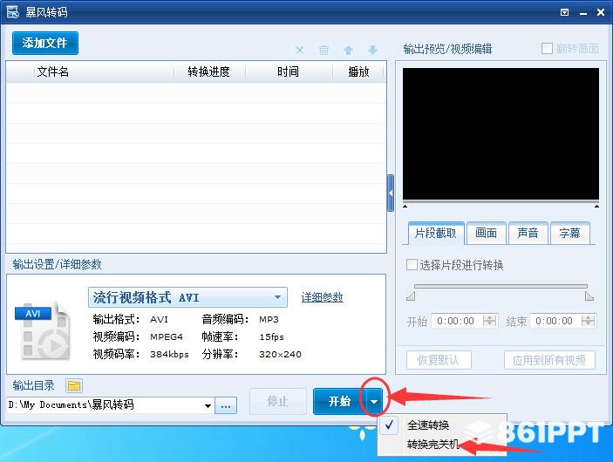Click the 停止 button
This screenshot has width=613, height=462.
[x=278, y=401]
